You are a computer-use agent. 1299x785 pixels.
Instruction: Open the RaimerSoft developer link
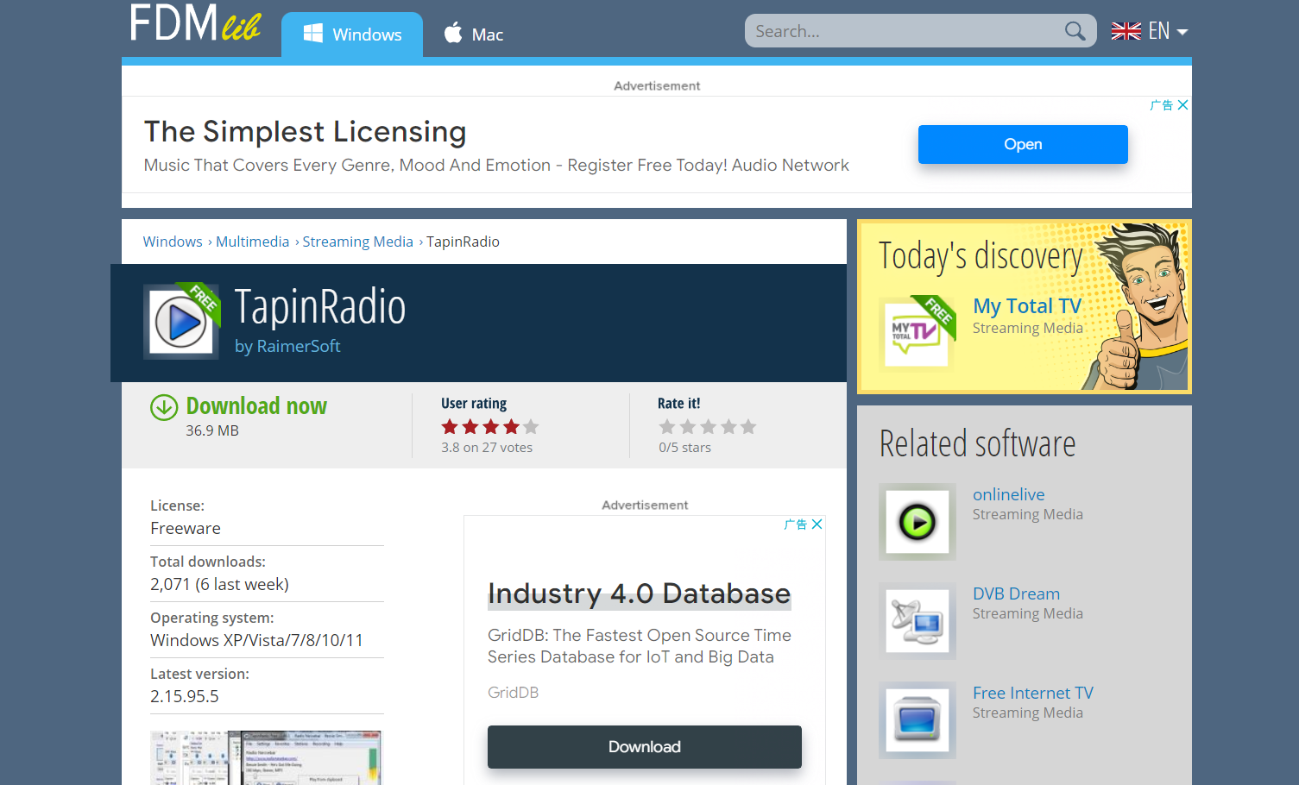[299, 346]
